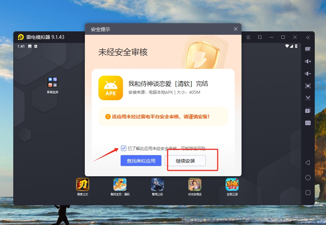Screen dimensions: 326x225
Task: Click the 1:41 clock in the status bar
Action: coord(21,46)
